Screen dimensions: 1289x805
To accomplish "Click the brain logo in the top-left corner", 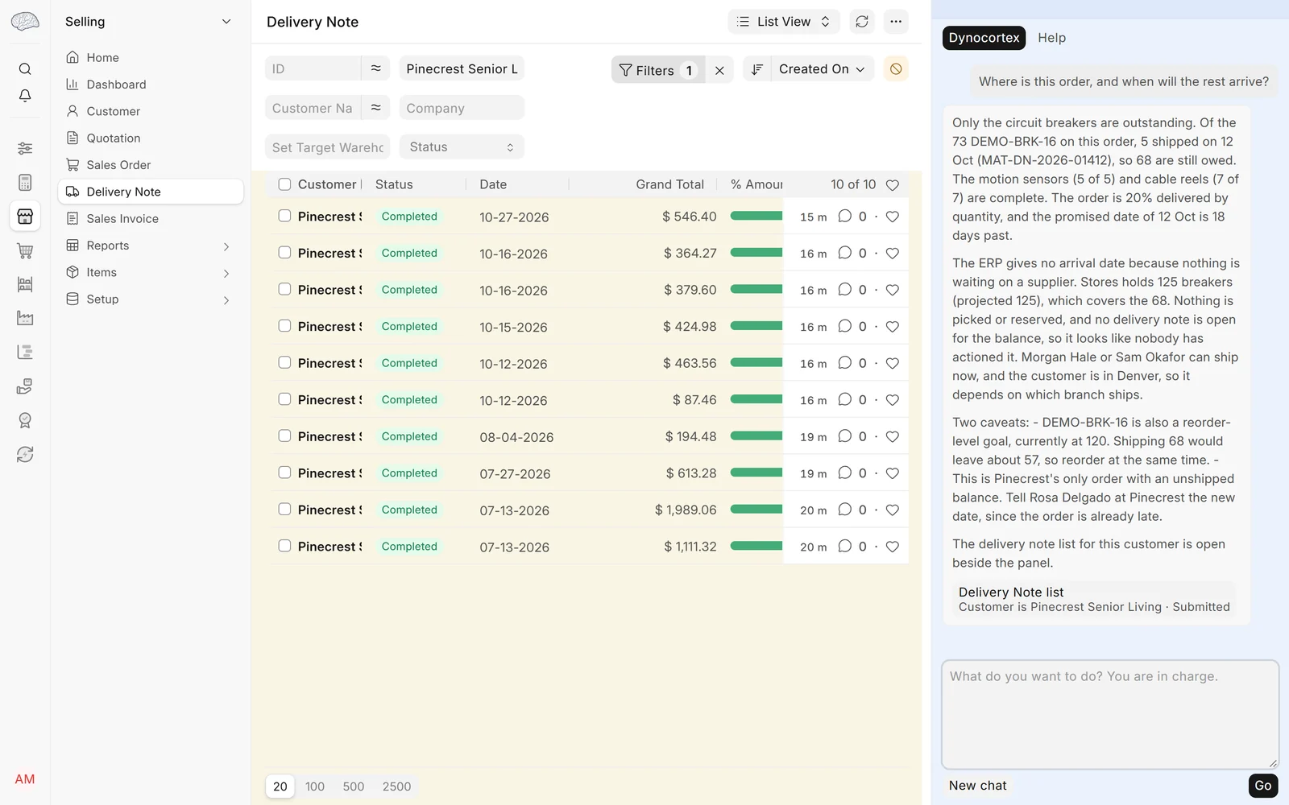I will click(x=25, y=22).
